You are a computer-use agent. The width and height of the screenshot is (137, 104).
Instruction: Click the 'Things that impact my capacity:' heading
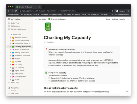(61, 88)
